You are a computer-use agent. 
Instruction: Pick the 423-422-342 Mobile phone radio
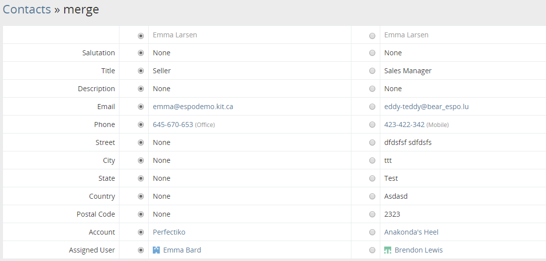pos(372,125)
